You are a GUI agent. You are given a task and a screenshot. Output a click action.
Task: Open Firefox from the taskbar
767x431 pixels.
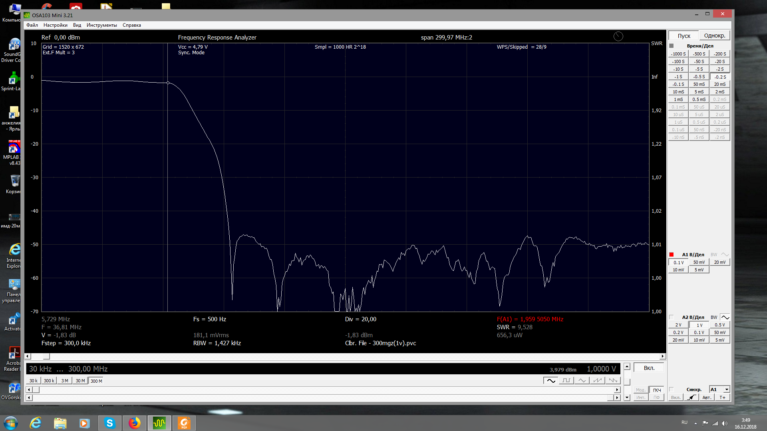[x=135, y=423]
